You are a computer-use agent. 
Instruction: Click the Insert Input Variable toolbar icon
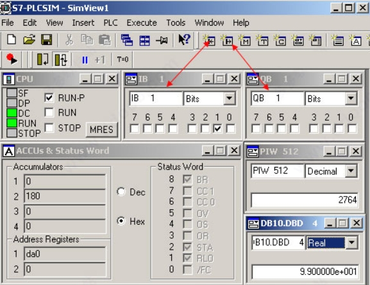[x=209, y=40]
